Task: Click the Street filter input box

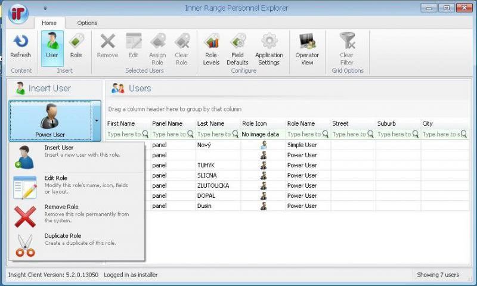Action: click(349, 135)
